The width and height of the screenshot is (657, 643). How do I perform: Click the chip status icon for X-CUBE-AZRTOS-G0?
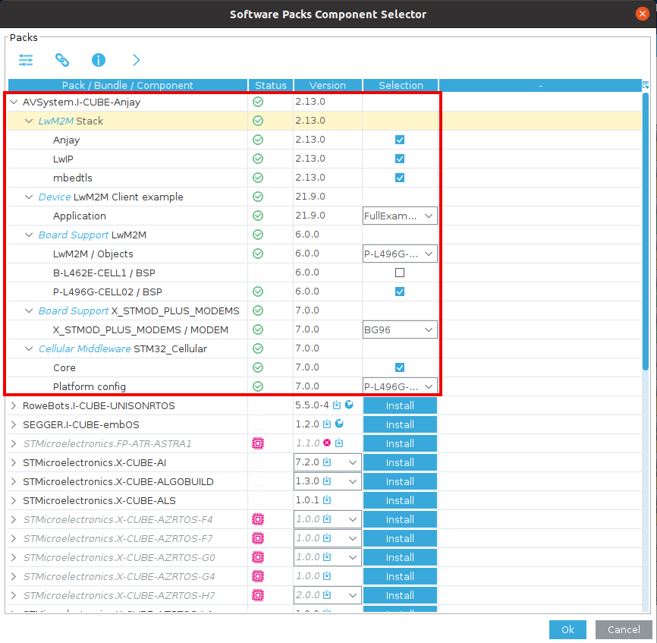click(x=258, y=557)
